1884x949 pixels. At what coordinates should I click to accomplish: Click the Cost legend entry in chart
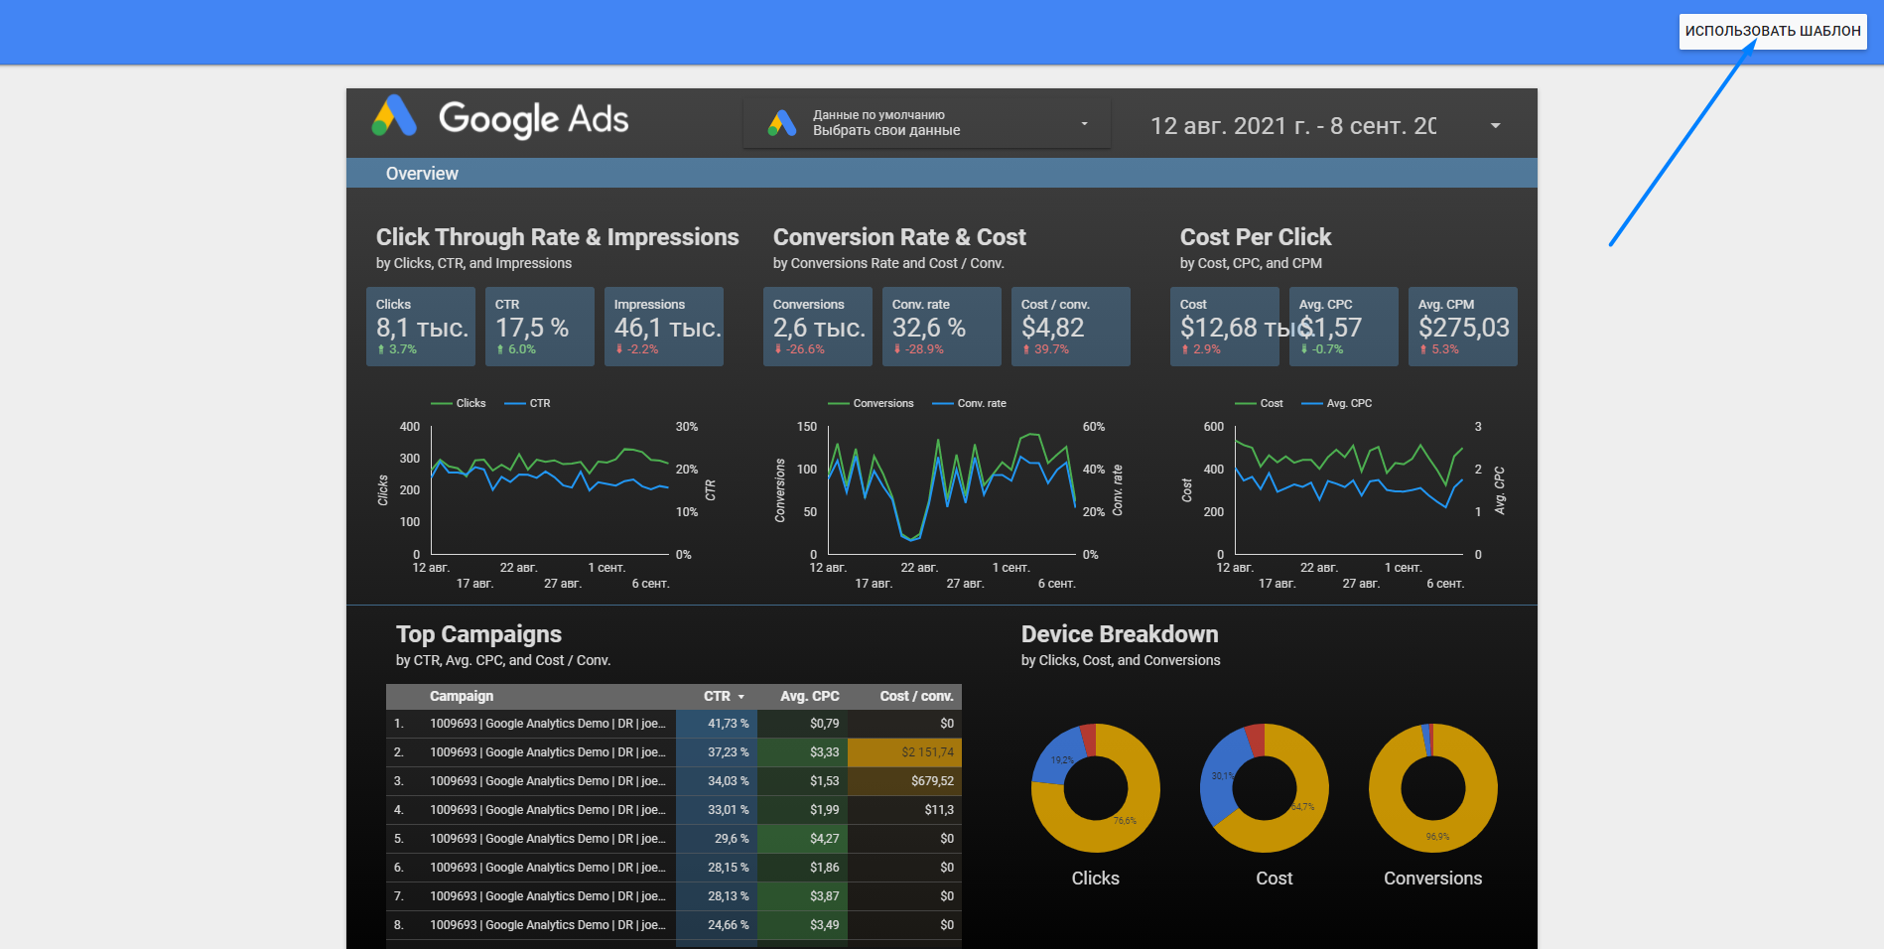1259,403
